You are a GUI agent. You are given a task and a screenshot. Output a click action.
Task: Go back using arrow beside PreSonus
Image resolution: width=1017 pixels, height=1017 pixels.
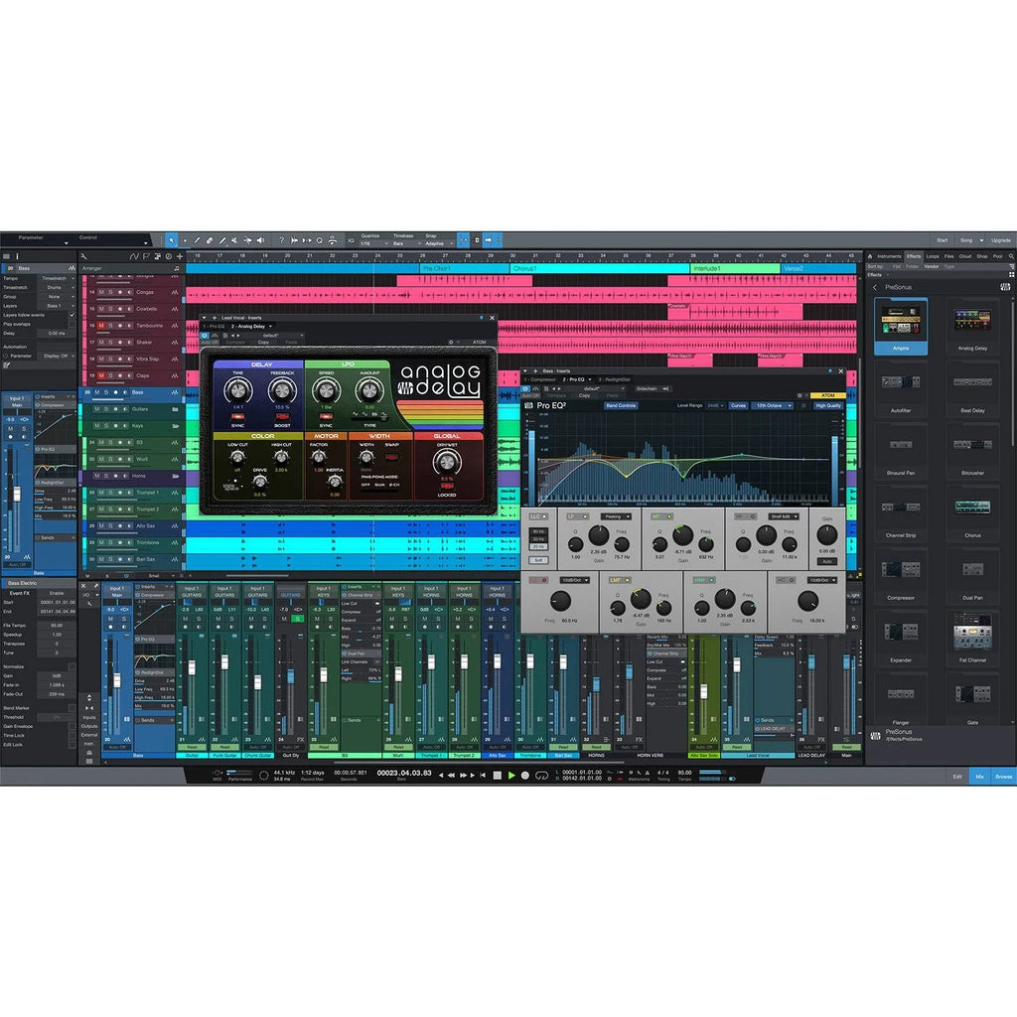click(875, 287)
